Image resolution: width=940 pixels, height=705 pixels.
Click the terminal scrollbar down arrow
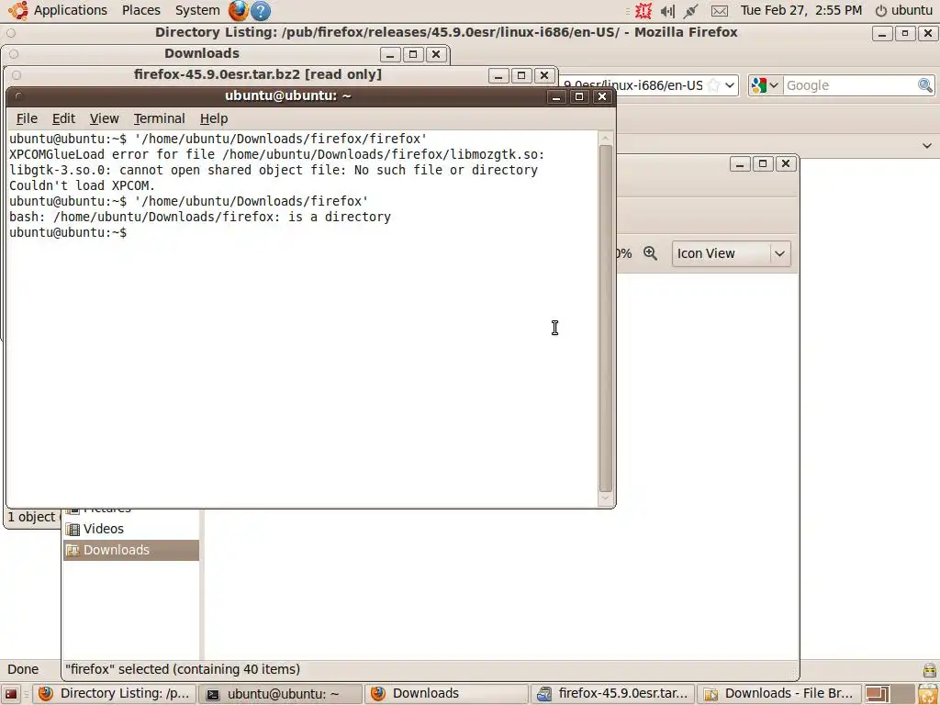click(606, 498)
